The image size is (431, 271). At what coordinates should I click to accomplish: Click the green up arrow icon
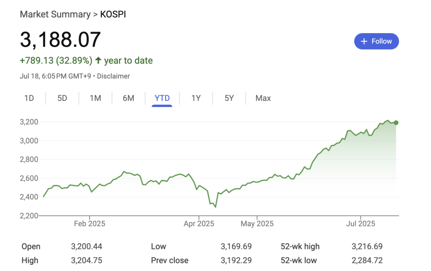98,61
